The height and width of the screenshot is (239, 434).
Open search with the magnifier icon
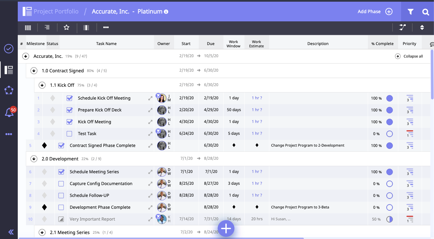tap(425, 12)
